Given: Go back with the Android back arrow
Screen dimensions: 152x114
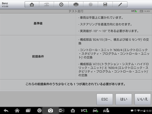Looking at the screenshot, I should (x=6, y=111).
